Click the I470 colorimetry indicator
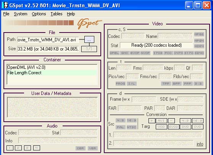The height and width of the screenshot is (155, 213). [179, 53]
